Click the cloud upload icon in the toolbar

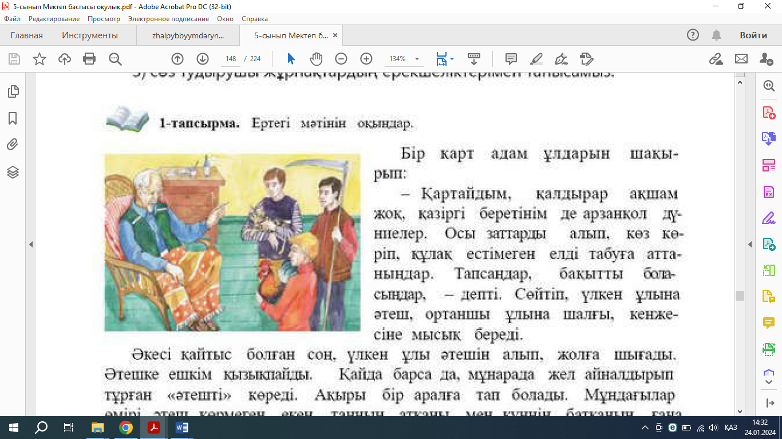pos(65,59)
